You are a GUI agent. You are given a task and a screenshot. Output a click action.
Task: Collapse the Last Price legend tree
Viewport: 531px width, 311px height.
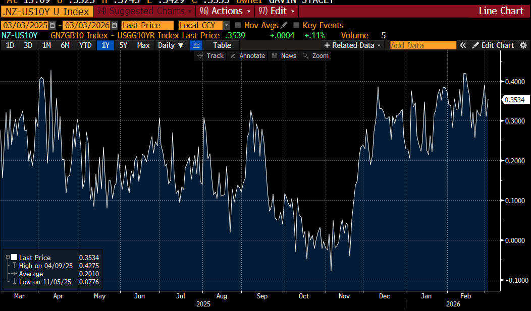pos(8,258)
